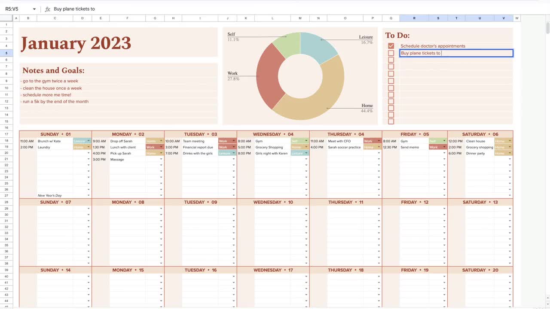This screenshot has width=550, height=309.
Task: Click the 'FRIDAY • 12' day header
Action: 415,202
